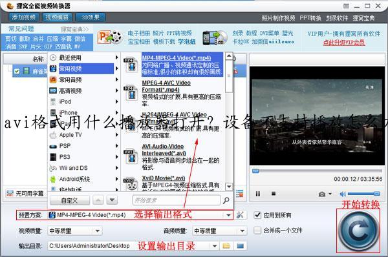
Task: Click the phone and DVD disc icon
Action: point(215,38)
